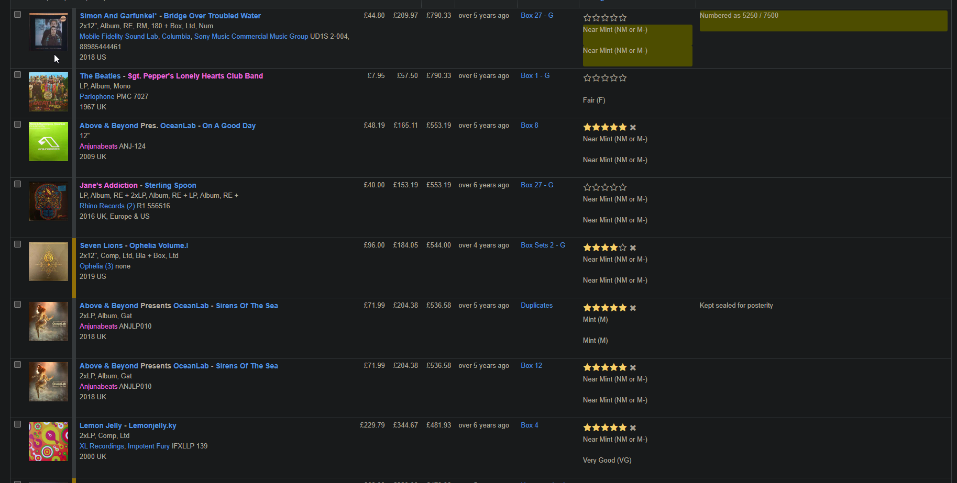Open the Parlophone label link

coord(97,97)
